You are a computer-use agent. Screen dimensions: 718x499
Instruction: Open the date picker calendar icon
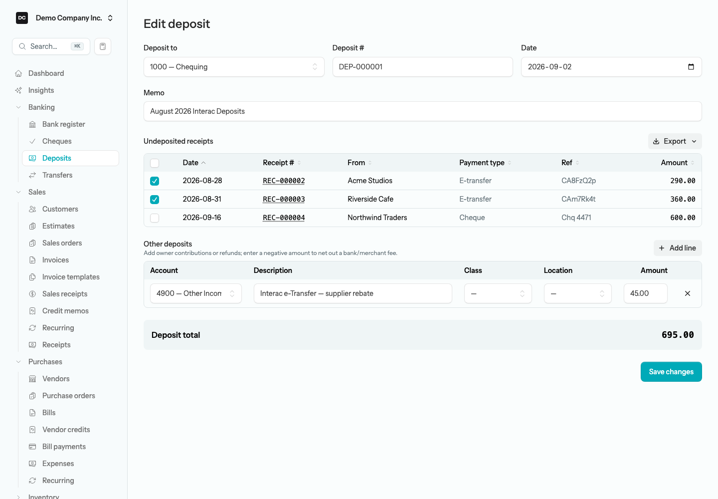[691, 67]
